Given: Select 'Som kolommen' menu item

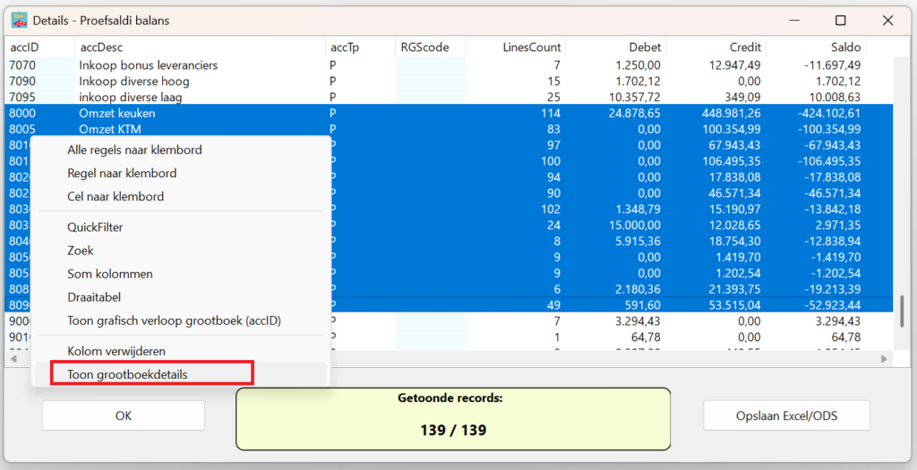Looking at the screenshot, I should 110,274.
